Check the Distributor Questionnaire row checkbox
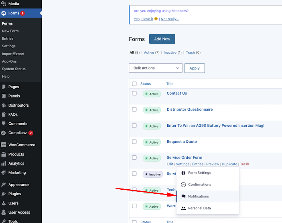 point(134,109)
